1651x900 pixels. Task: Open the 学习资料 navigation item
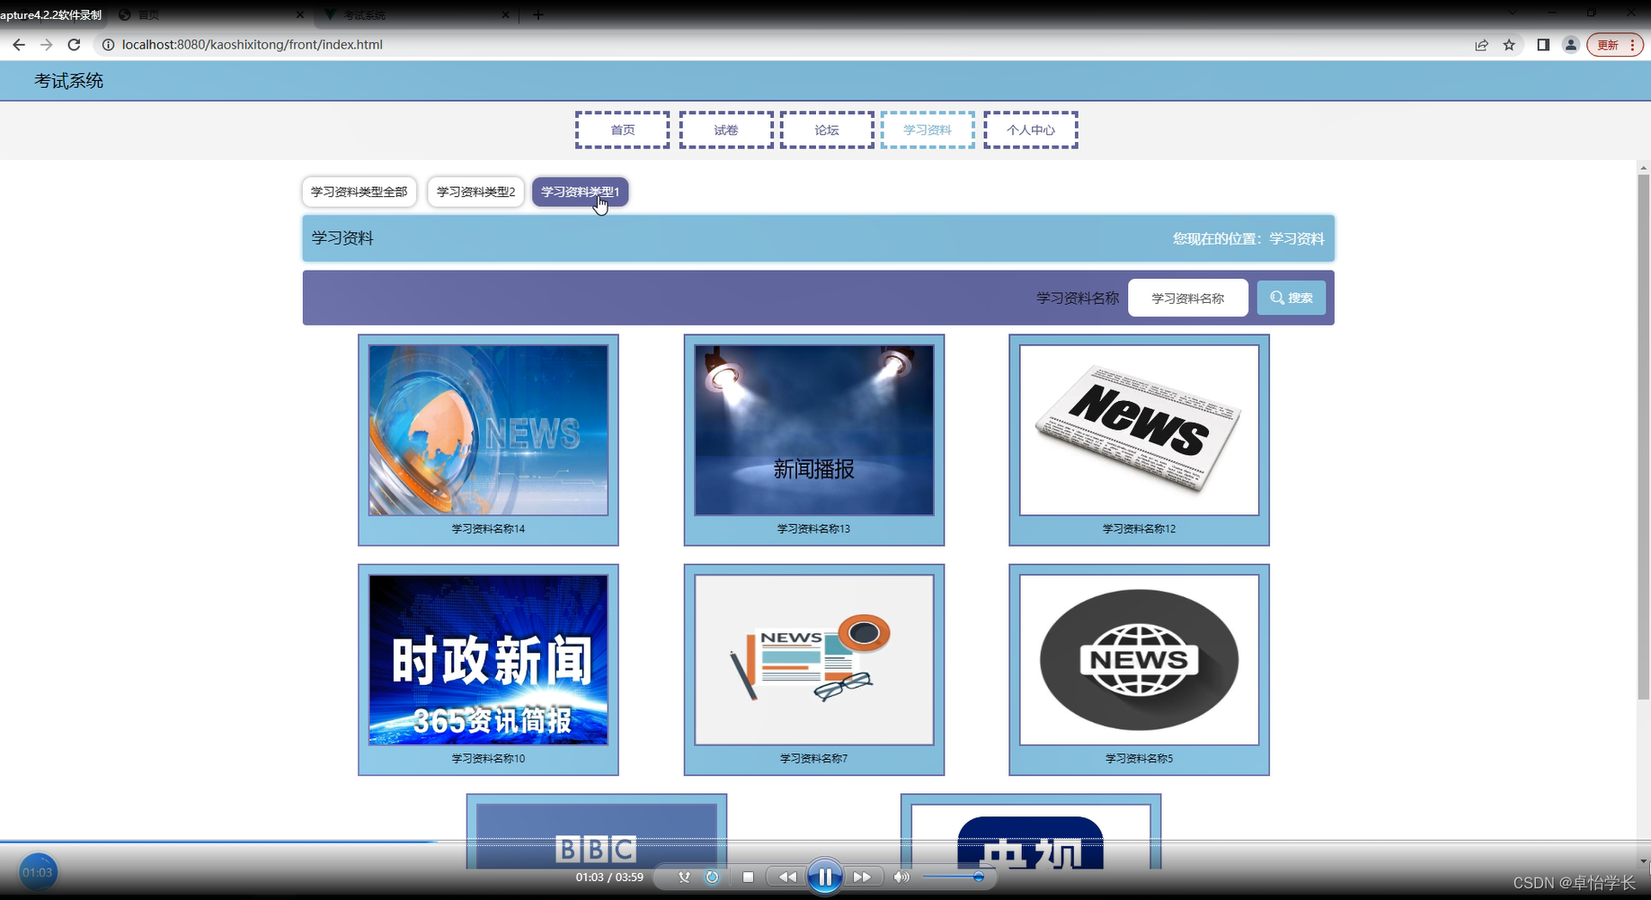coord(928,130)
